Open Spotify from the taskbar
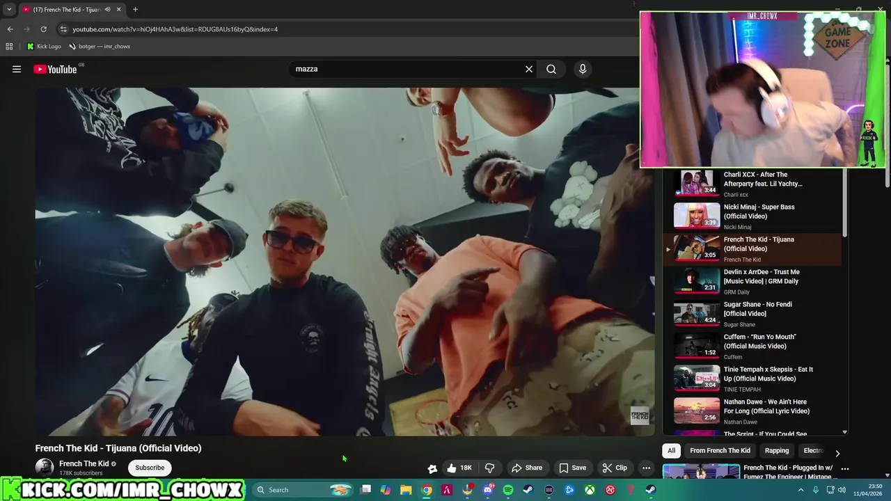891x501 pixels. (x=508, y=490)
